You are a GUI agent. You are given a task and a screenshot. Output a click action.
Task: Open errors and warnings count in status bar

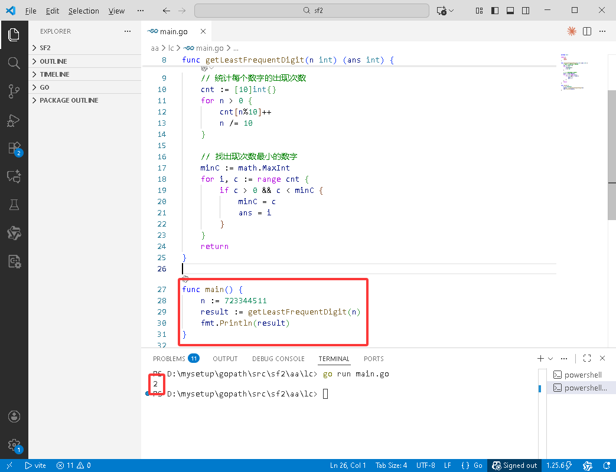point(74,466)
